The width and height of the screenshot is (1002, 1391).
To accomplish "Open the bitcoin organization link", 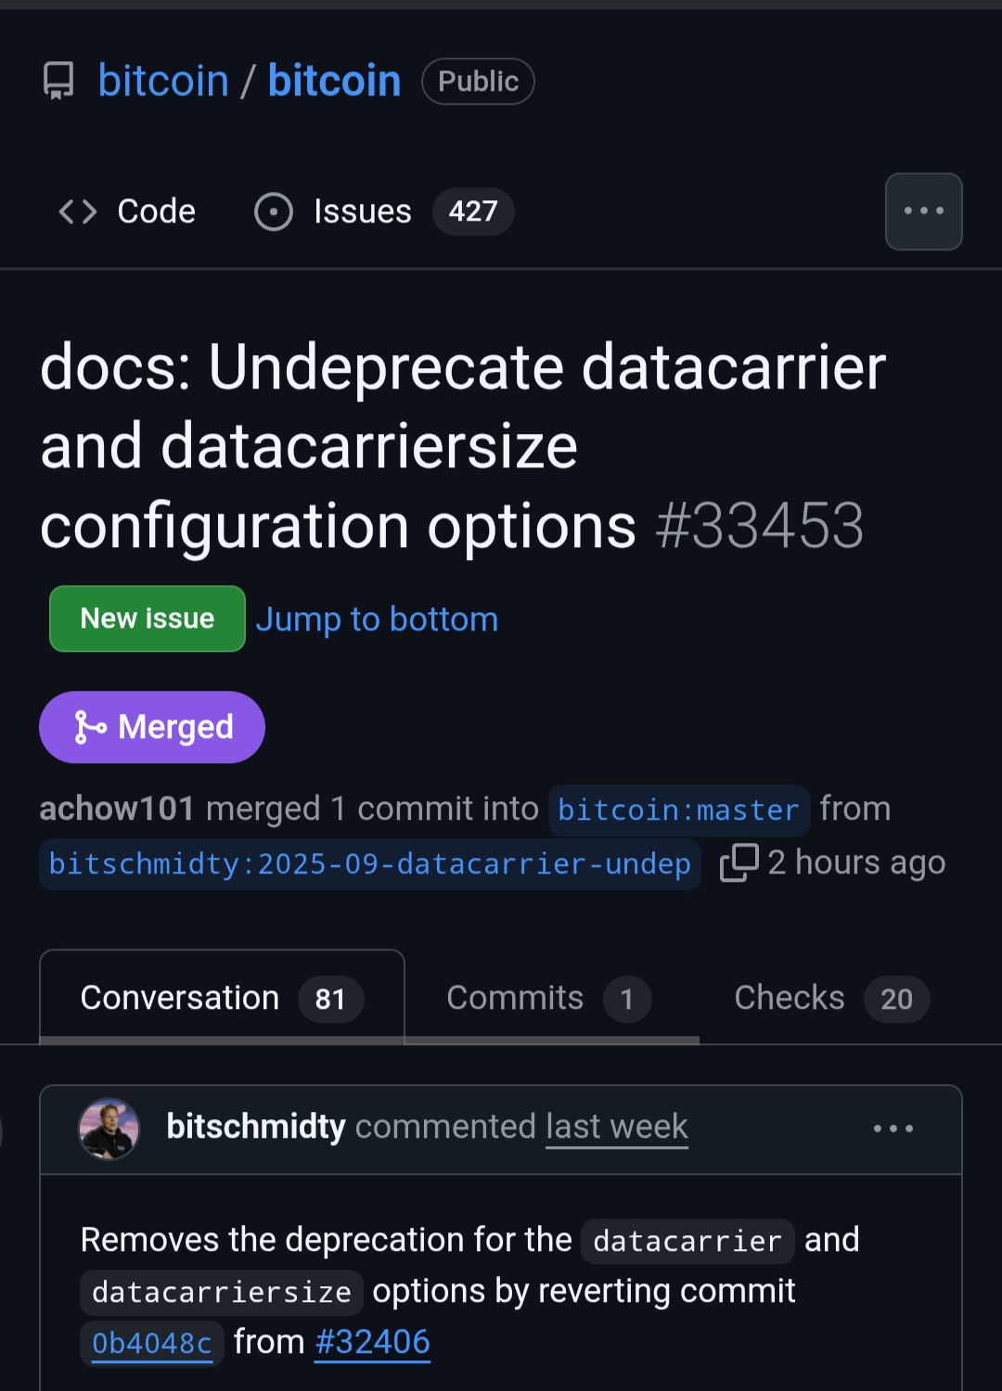I will [163, 81].
